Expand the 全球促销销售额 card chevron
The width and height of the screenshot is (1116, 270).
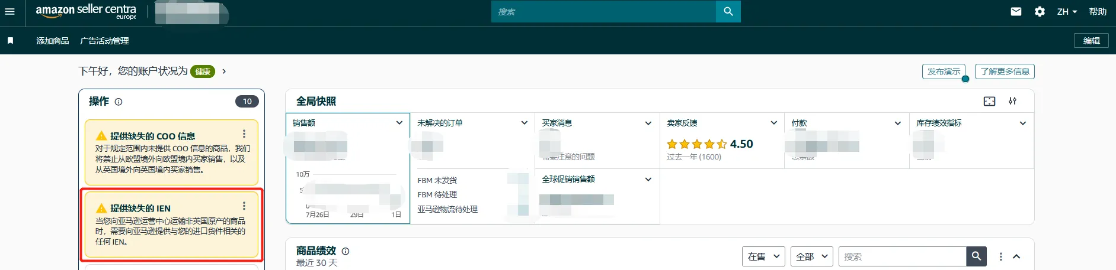(x=648, y=179)
